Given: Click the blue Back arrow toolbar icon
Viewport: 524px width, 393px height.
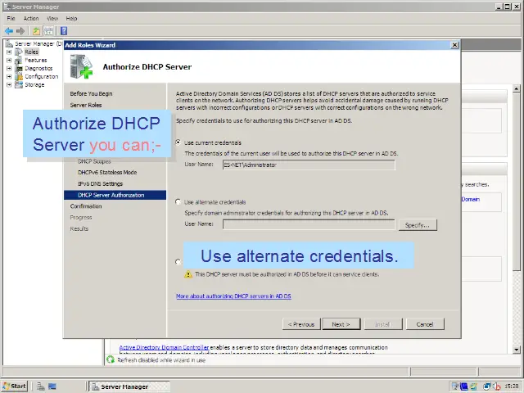Looking at the screenshot, I should tap(9, 31).
